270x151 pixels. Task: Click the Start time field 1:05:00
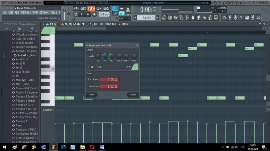(109, 80)
